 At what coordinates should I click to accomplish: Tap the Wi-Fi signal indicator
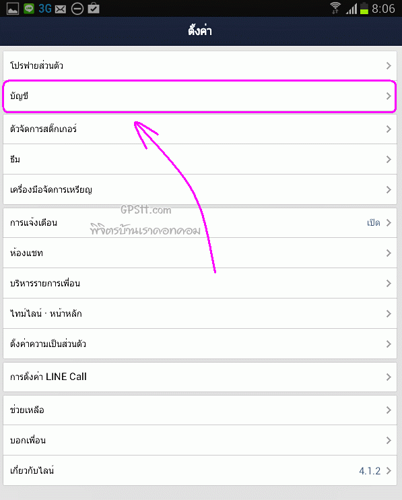point(335,8)
